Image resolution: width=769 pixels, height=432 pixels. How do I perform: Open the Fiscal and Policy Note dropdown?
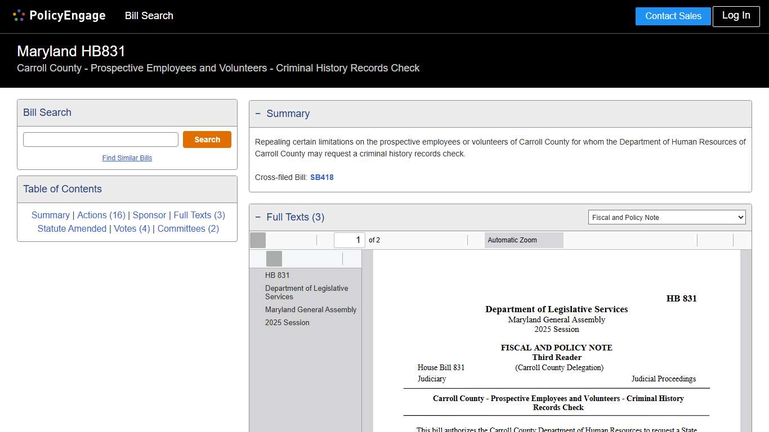(x=667, y=218)
